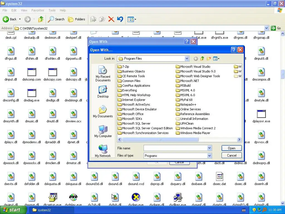The image size is (285, 214).
Task: Open Search in the Explorer toolbar
Action: click(x=56, y=19)
